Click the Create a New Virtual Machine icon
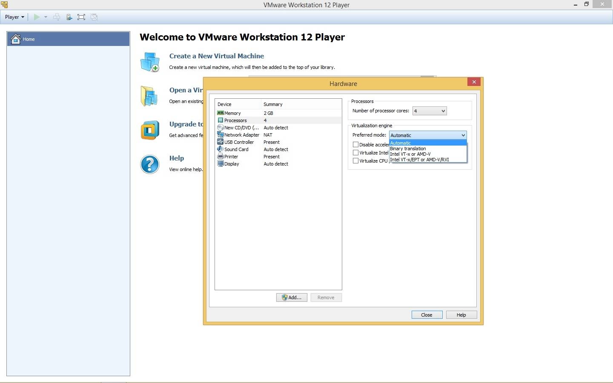This screenshot has height=383, width=613. pyautogui.click(x=150, y=62)
